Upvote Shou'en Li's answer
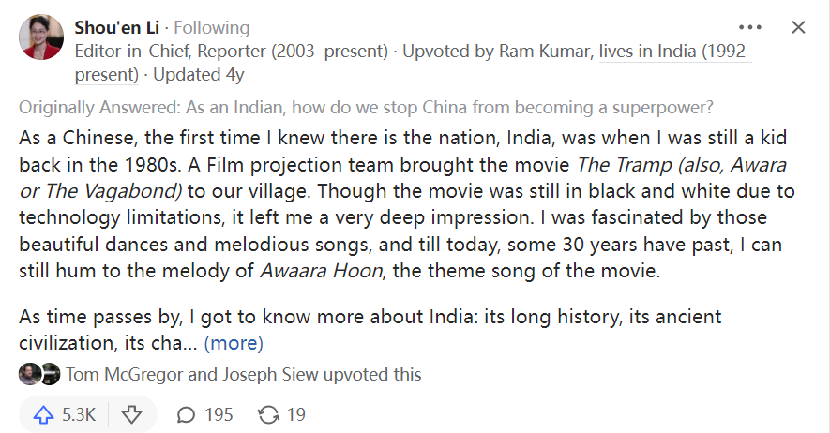This screenshot has height=433, width=830. (62, 414)
